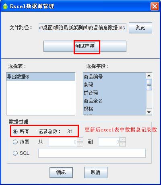Image resolution: width=161 pixels, height=185 pixels.
Task: Click the SQL query text field
Action: point(92,153)
